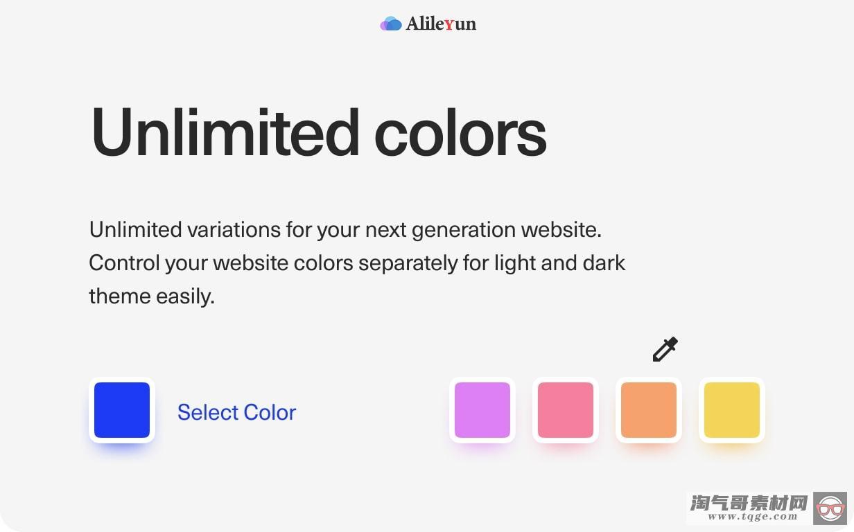Click the line starting Unlimited variations
Viewport: 854px width, 532px height.
345,230
